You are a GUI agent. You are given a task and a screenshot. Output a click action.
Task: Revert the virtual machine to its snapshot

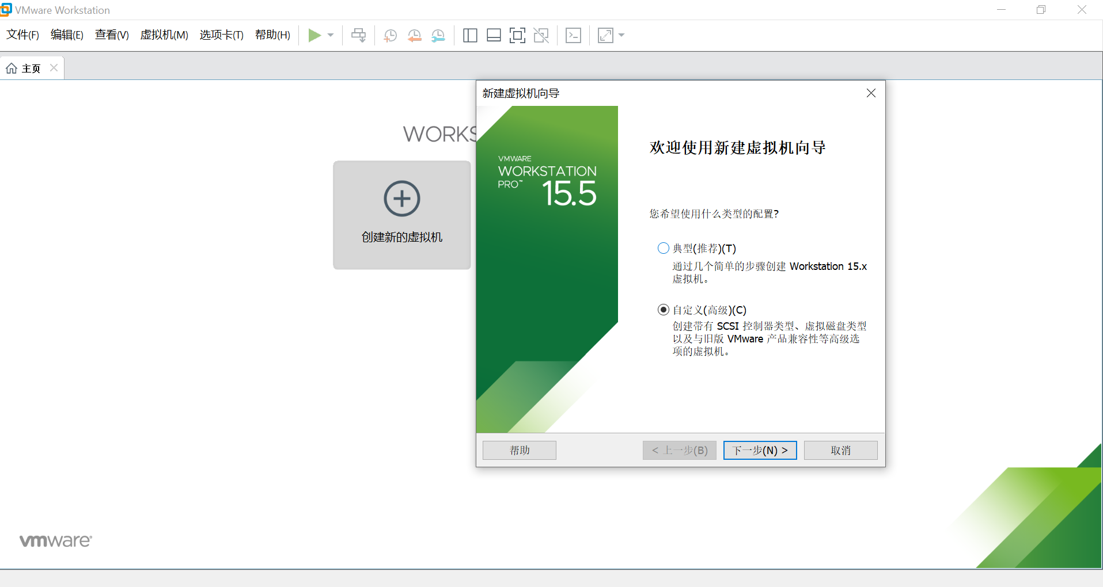(415, 35)
